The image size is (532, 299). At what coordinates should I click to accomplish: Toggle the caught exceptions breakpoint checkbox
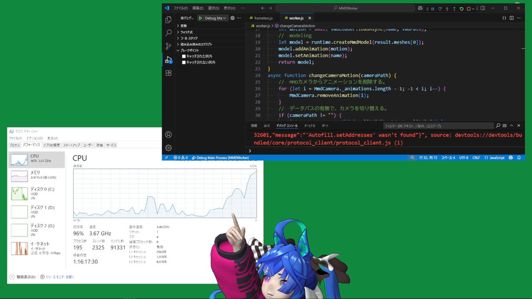point(183,56)
